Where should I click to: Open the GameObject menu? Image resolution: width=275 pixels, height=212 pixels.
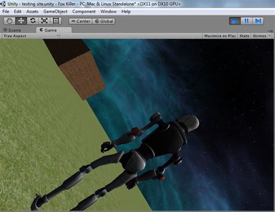click(55, 12)
